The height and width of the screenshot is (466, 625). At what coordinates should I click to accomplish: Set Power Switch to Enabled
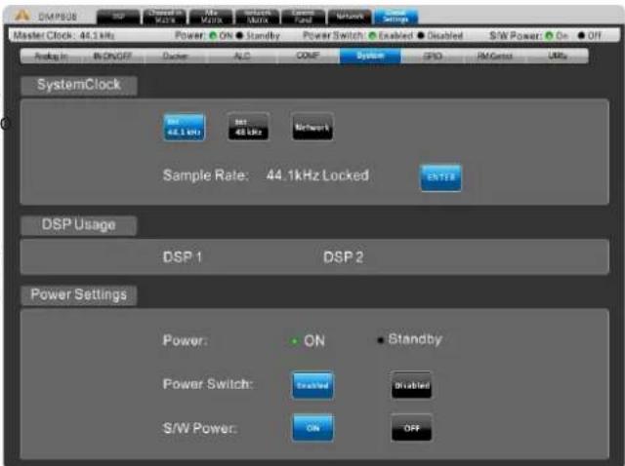pos(312,385)
